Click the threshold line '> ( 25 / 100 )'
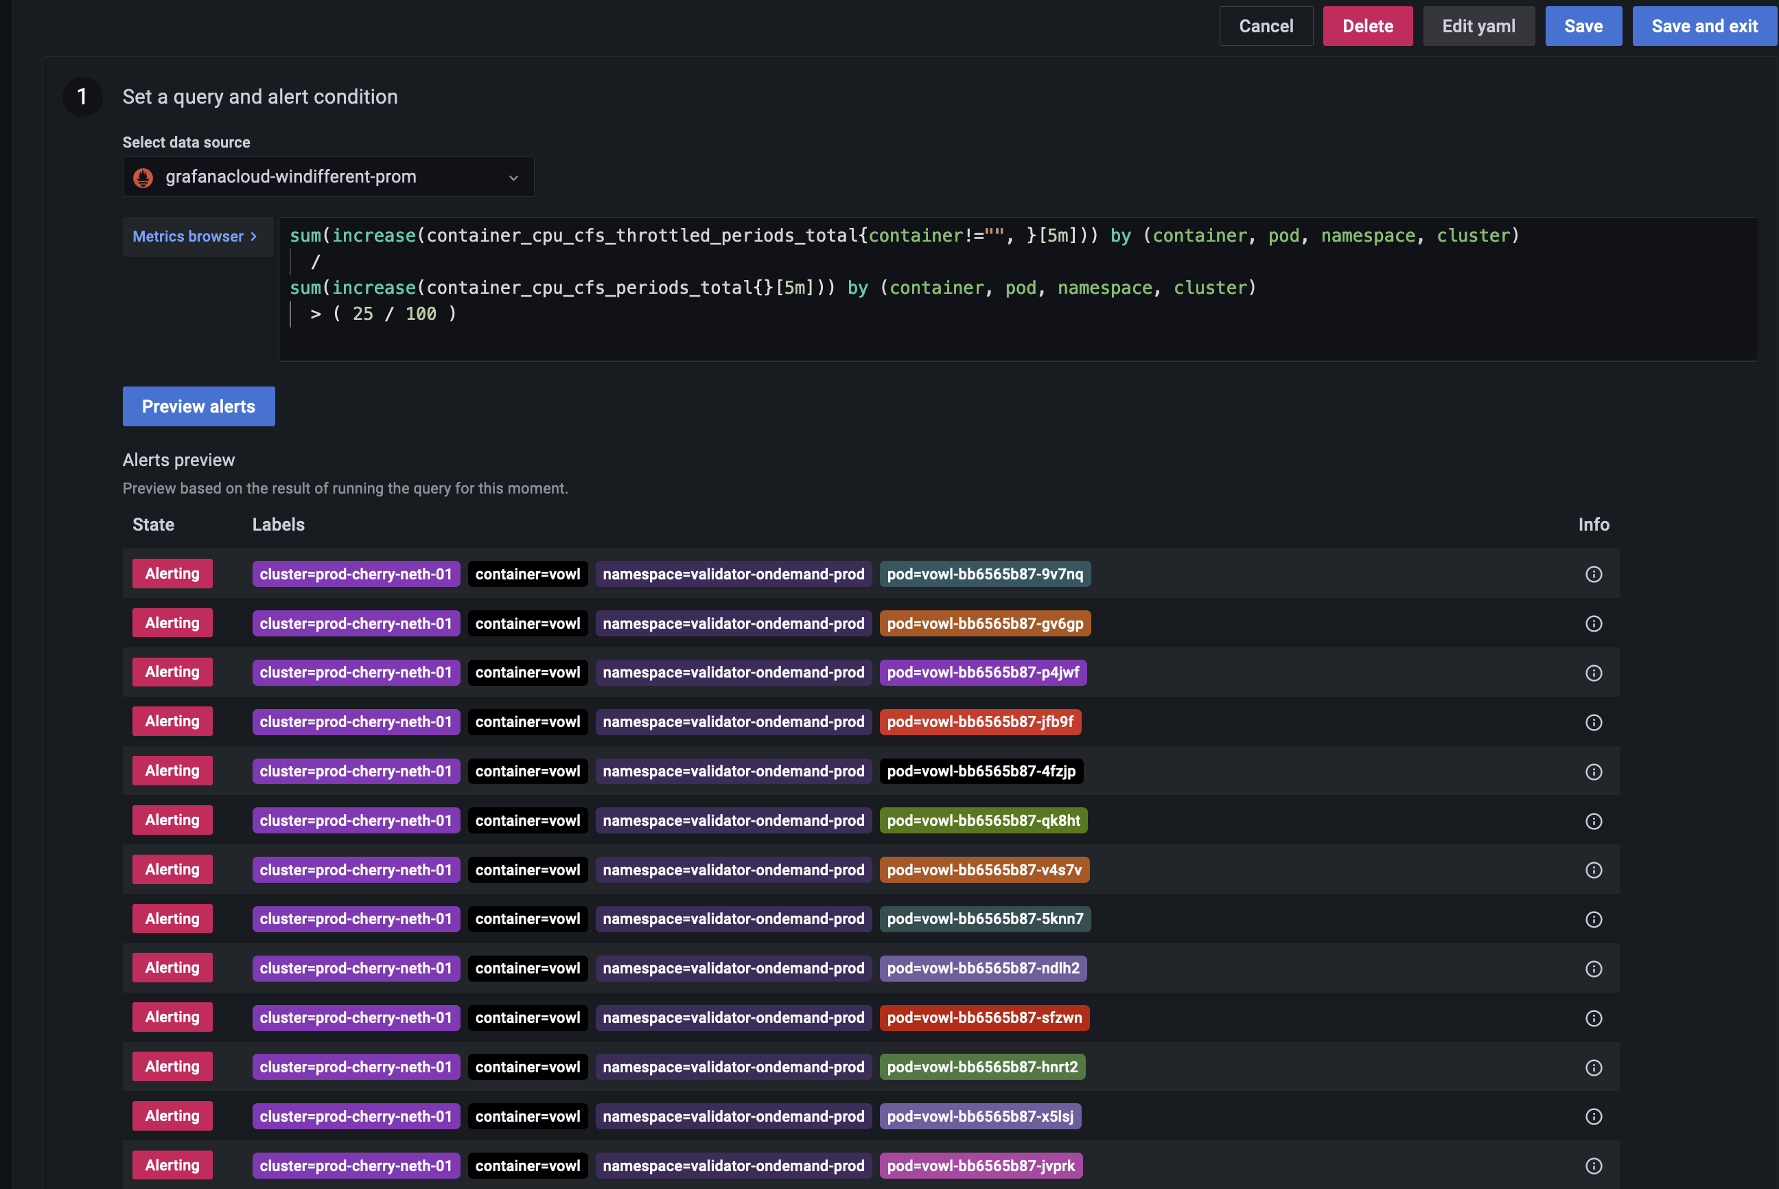This screenshot has width=1779, height=1189. click(383, 314)
